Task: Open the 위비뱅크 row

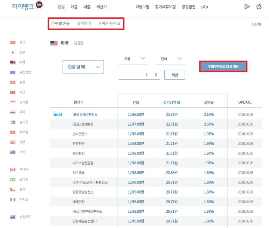Action: 156,173
